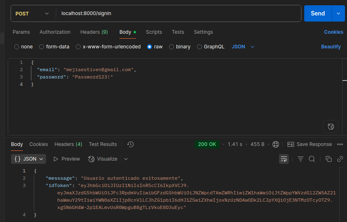Viewport: 347px width, 222px height.
Task: Open the Params tab
Action: point(21,32)
